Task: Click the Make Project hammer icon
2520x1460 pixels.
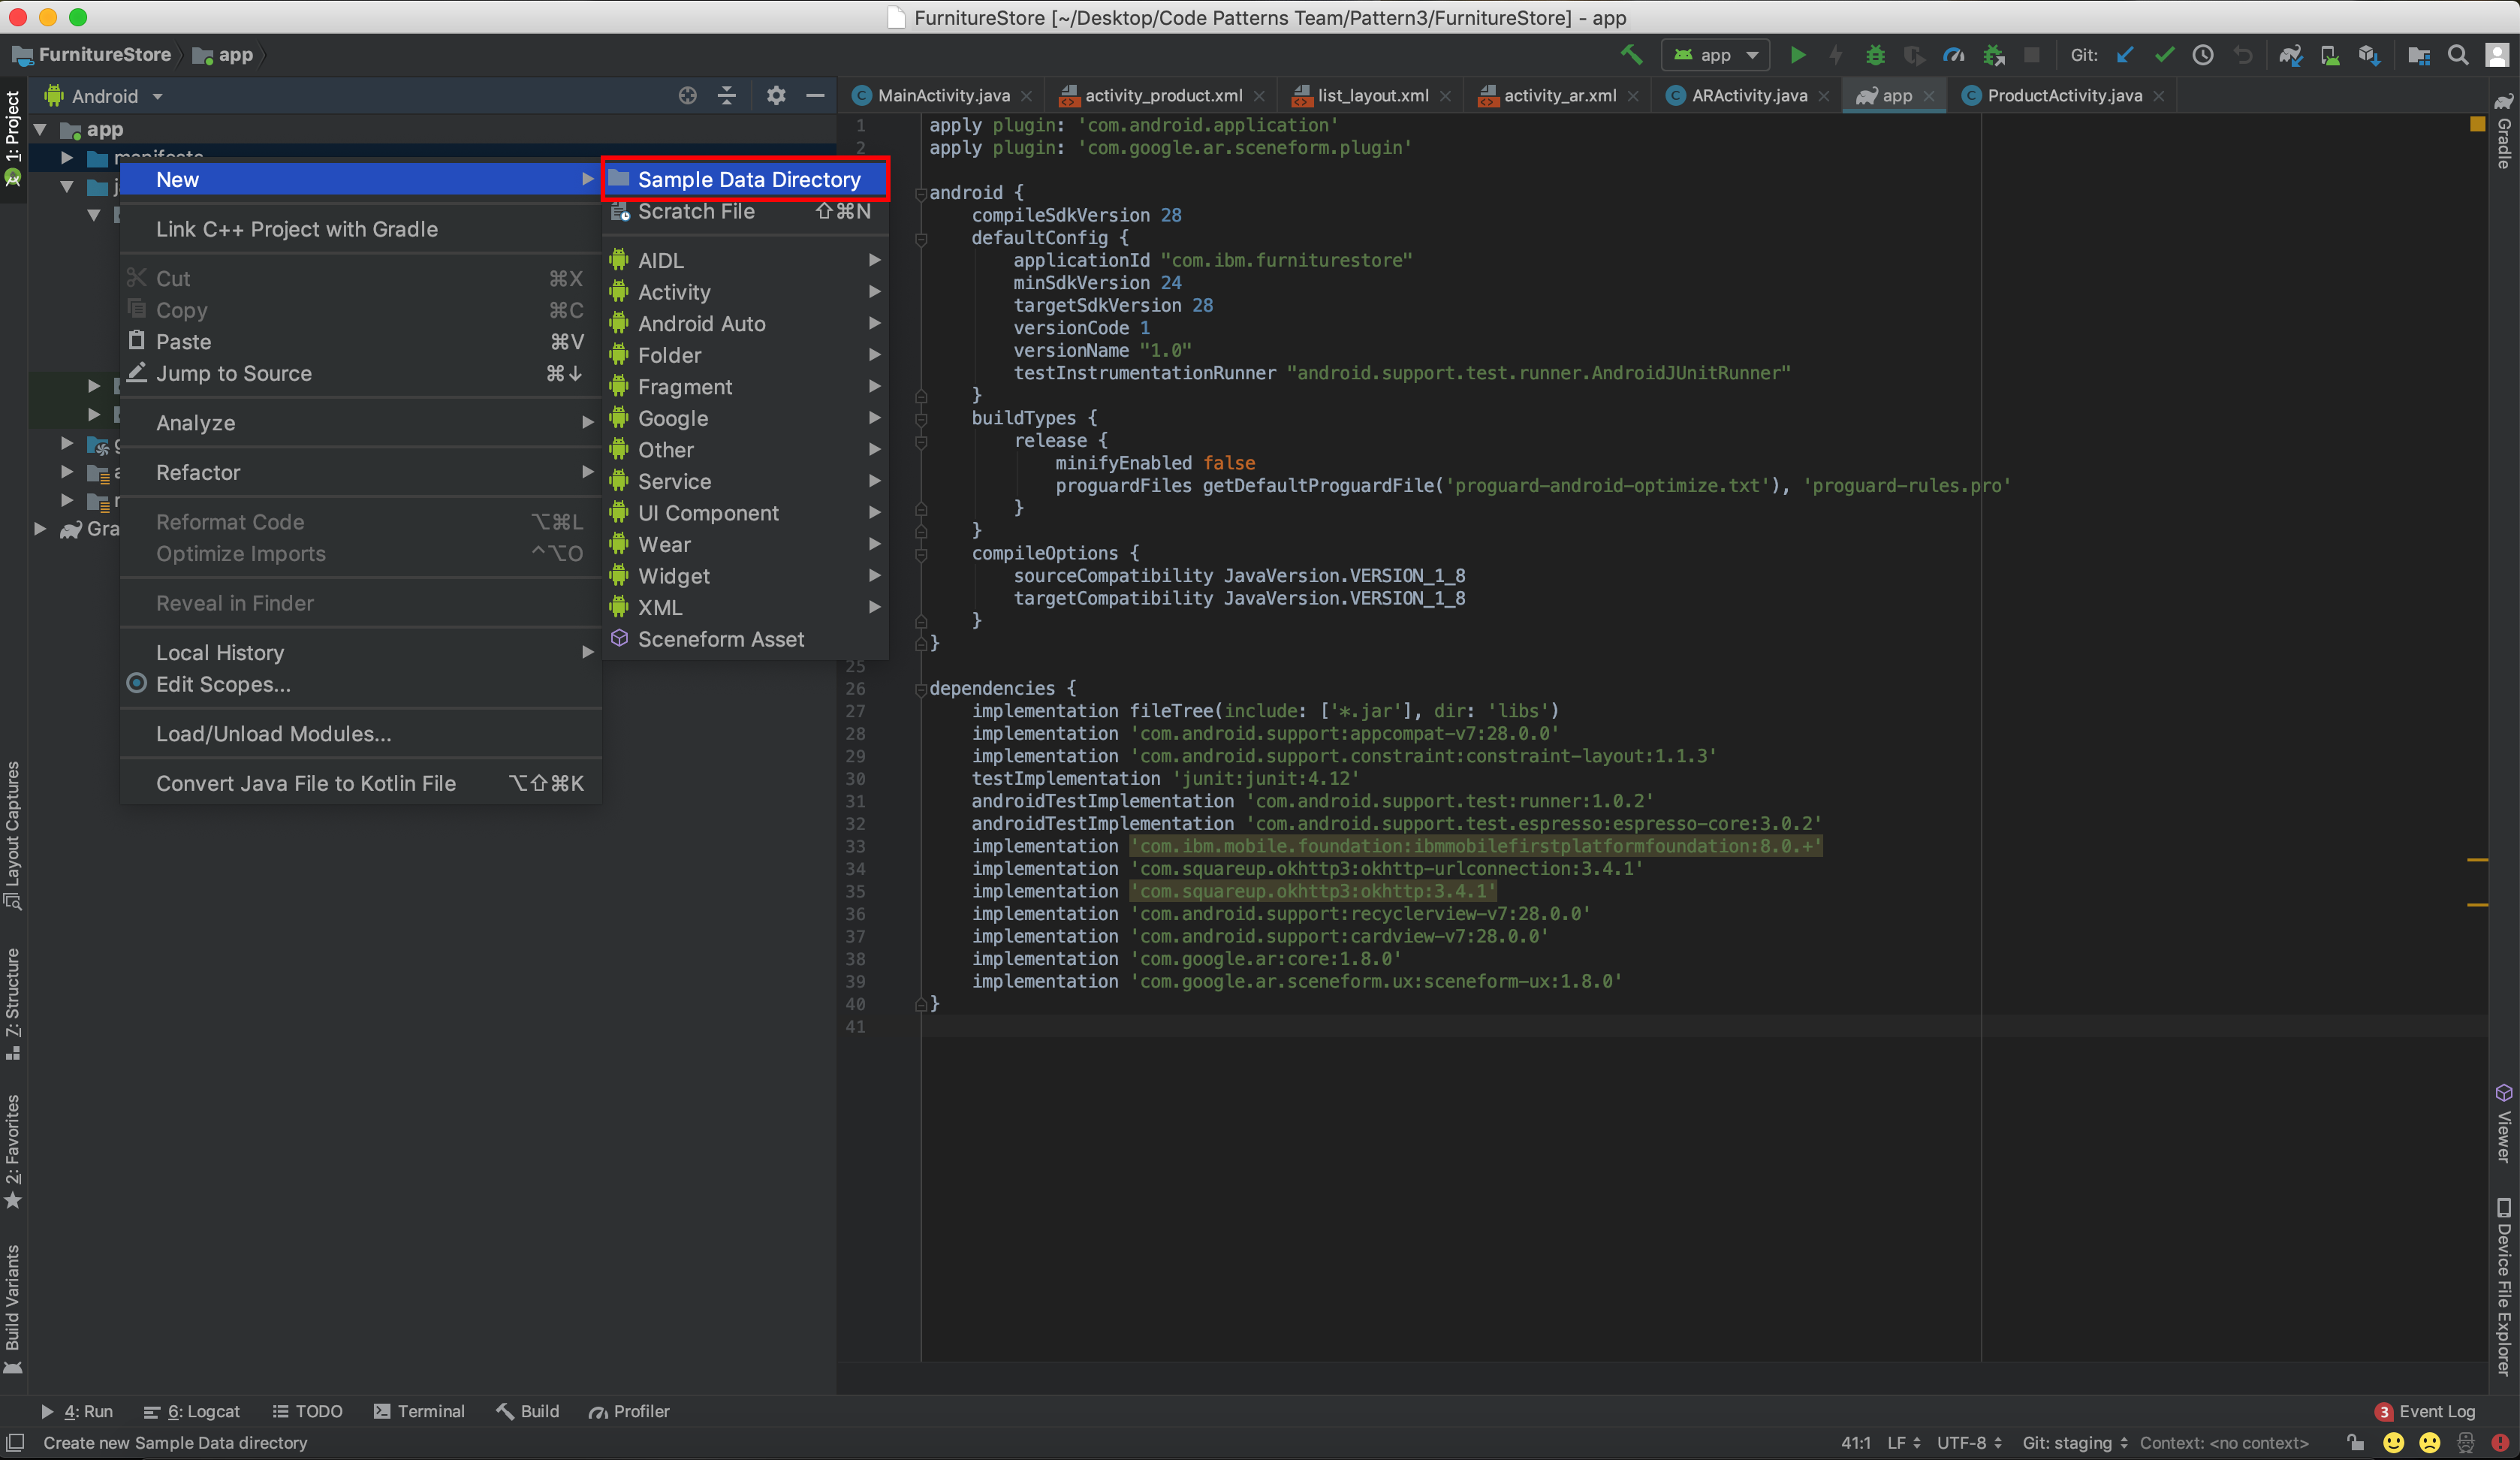Action: [x=1632, y=55]
